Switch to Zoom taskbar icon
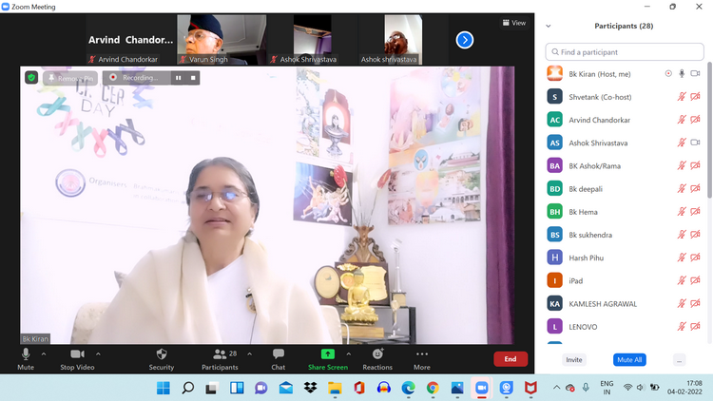713x401 pixels. click(x=482, y=388)
